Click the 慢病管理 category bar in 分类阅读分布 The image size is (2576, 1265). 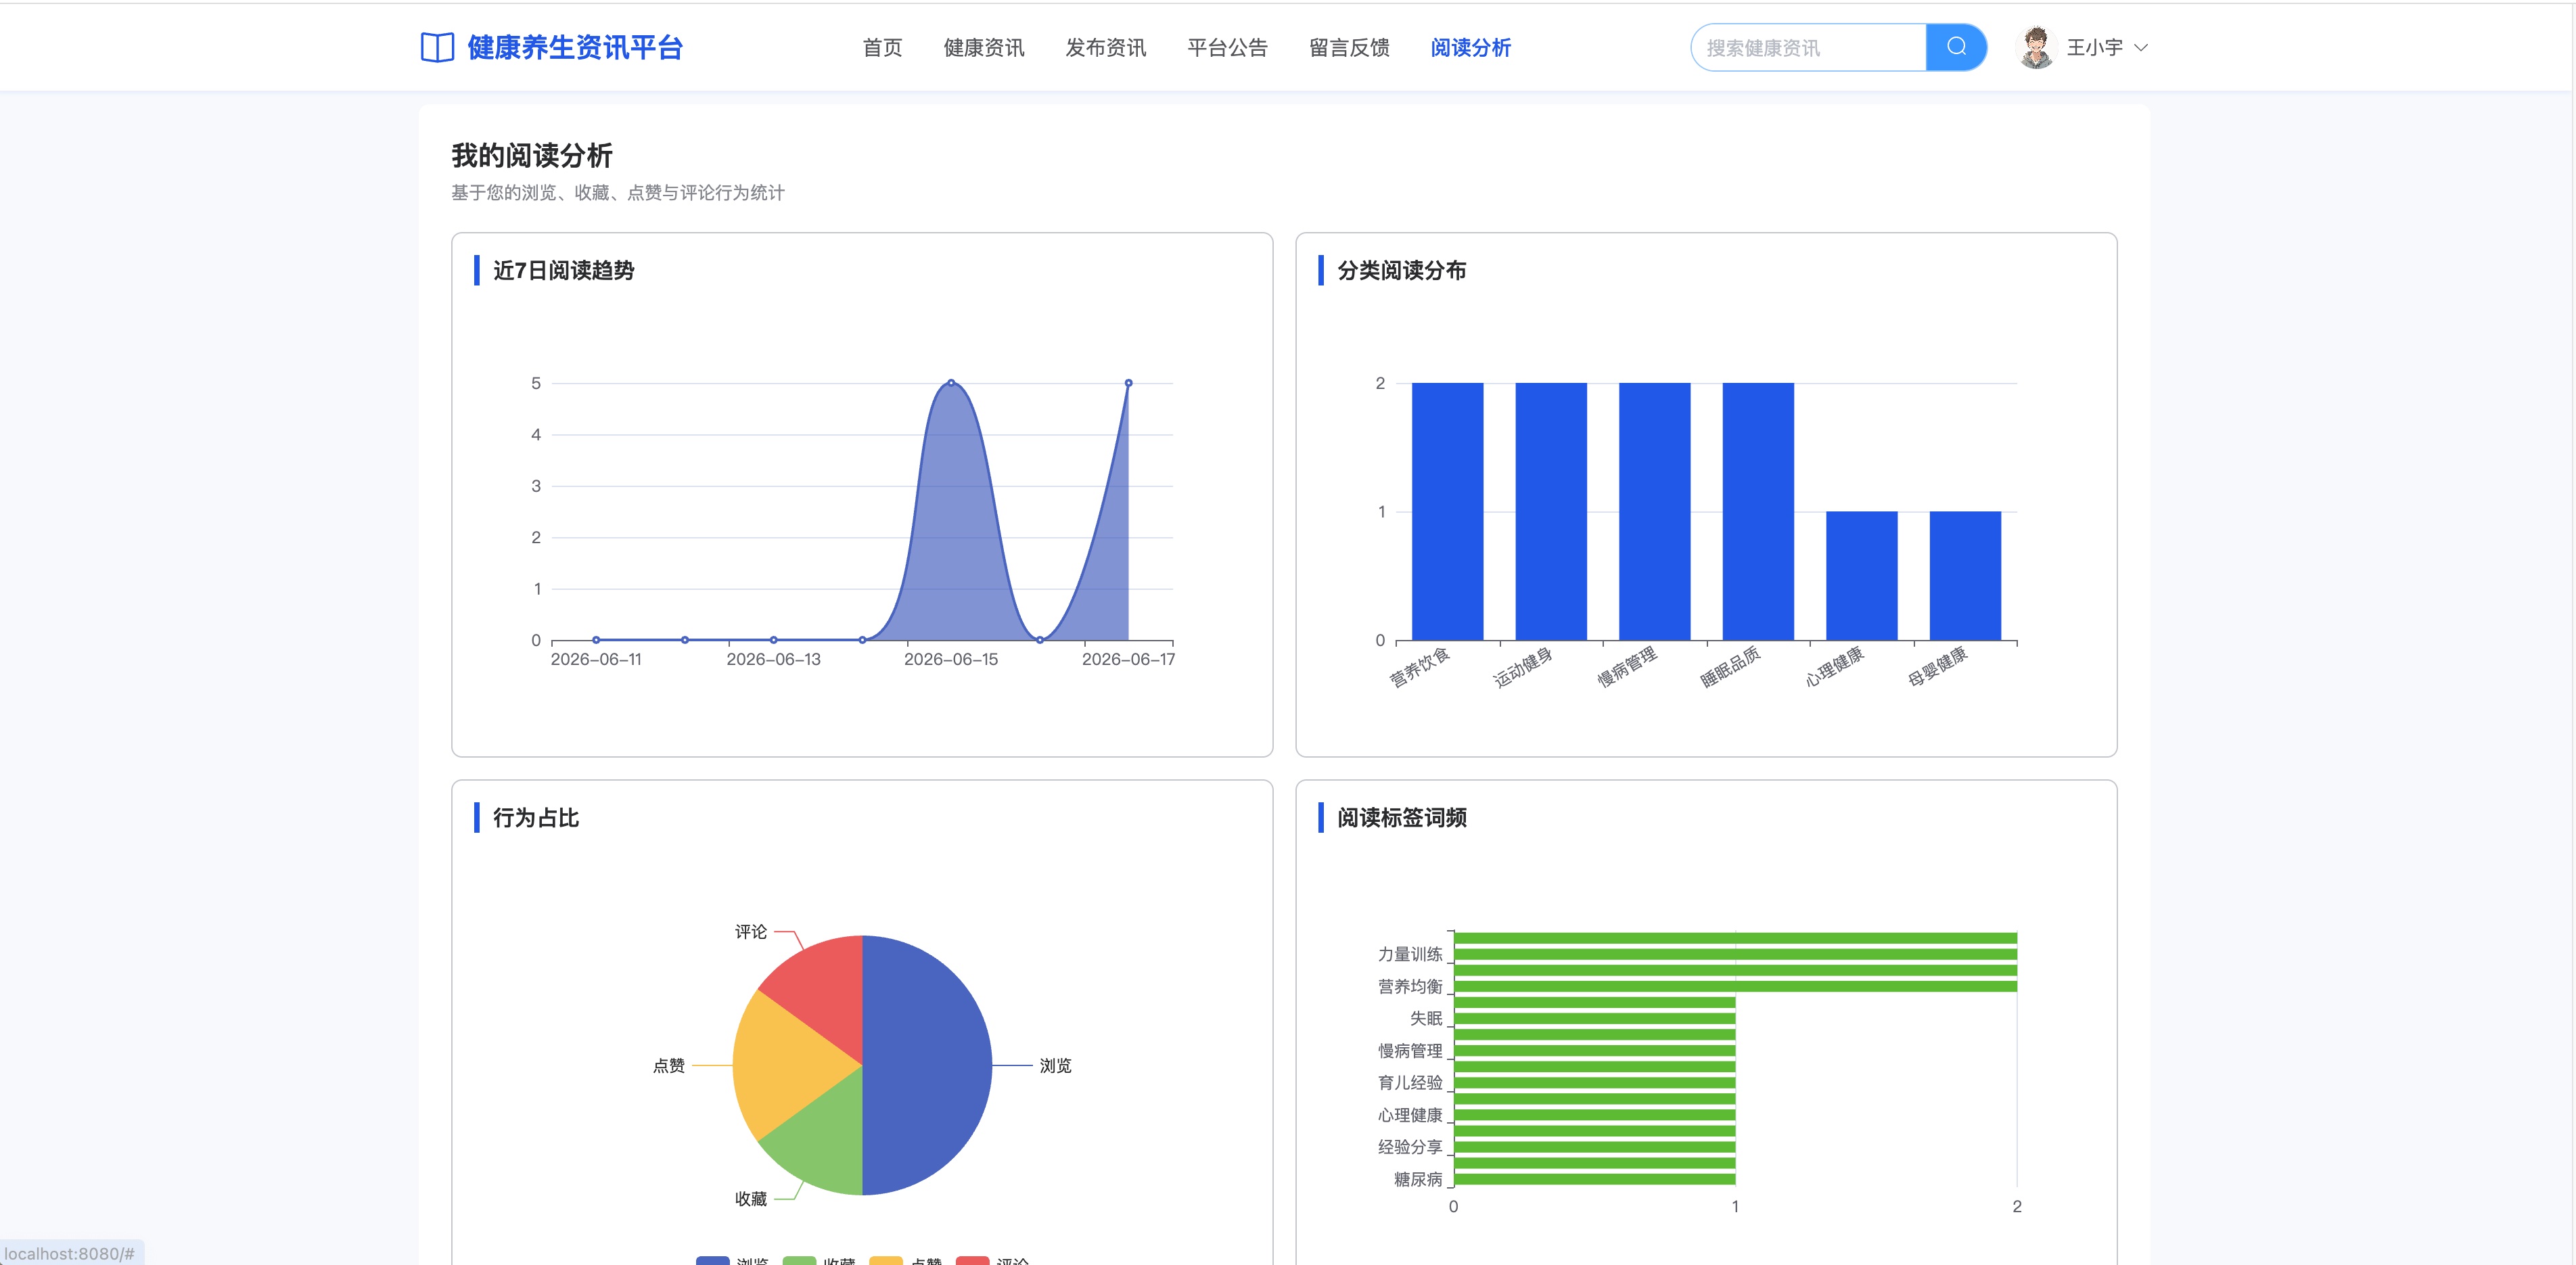click(x=1654, y=511)
